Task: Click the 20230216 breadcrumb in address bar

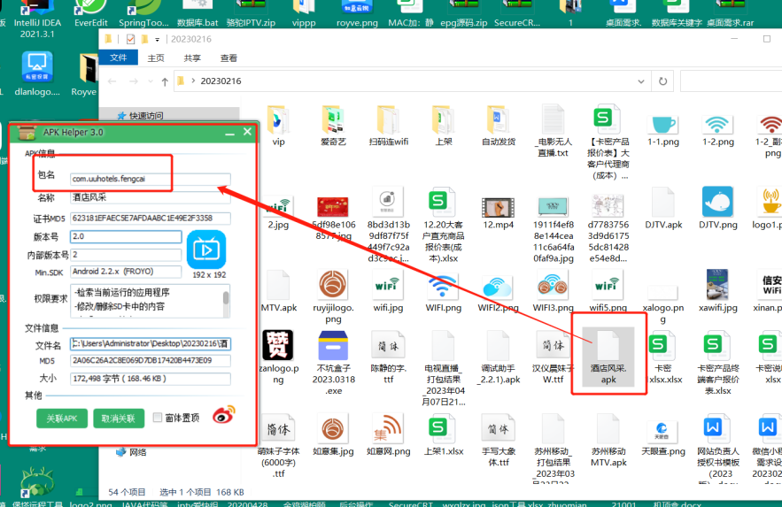Action: (221, 81)
